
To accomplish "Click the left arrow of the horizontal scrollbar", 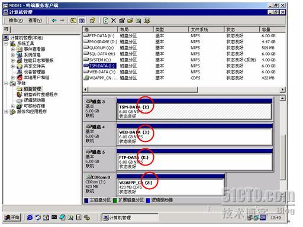I will pyautogui.click(x=85, y=89).
